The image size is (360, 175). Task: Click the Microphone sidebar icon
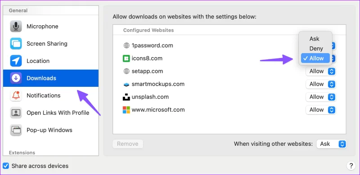16,27
